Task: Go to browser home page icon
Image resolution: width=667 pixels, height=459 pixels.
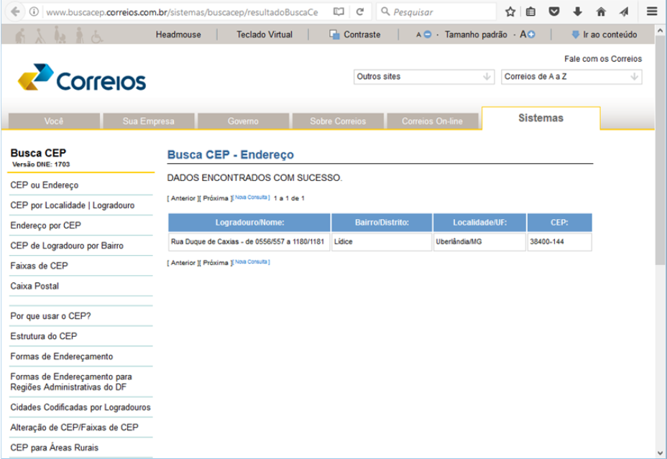Action: pyautogui.click(x=601, y=12)
